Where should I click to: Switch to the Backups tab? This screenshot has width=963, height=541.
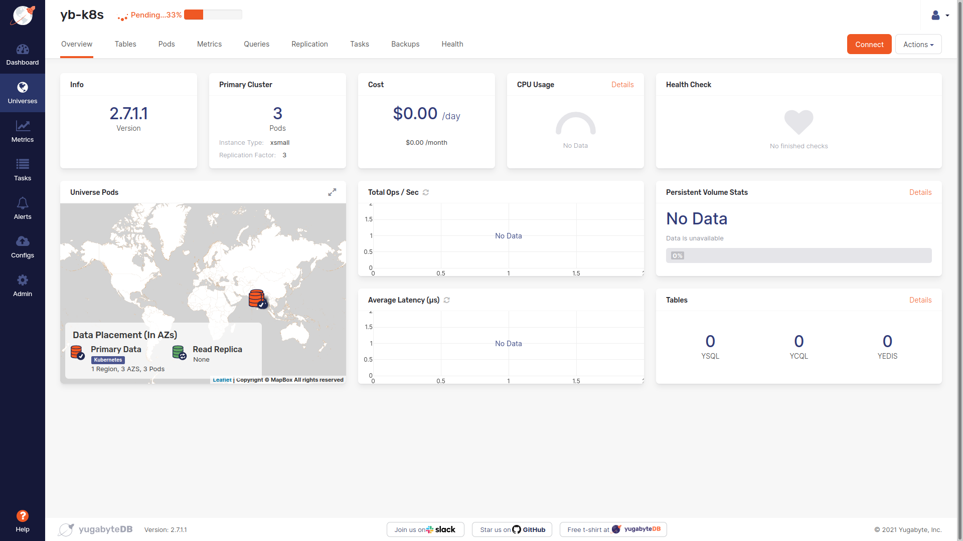[405, 44]
